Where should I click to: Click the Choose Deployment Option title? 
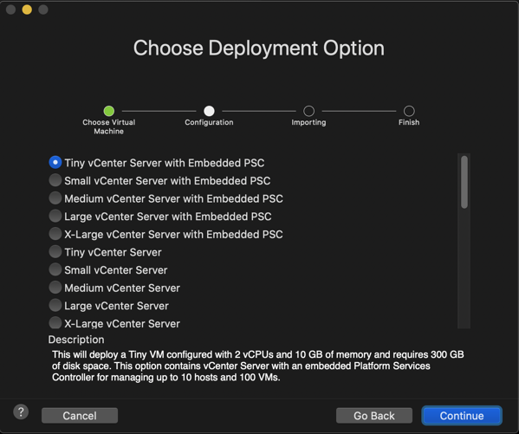259,48
